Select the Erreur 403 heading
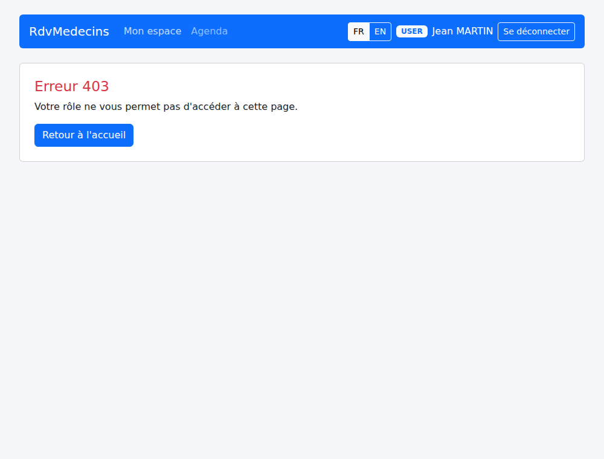 72,86
